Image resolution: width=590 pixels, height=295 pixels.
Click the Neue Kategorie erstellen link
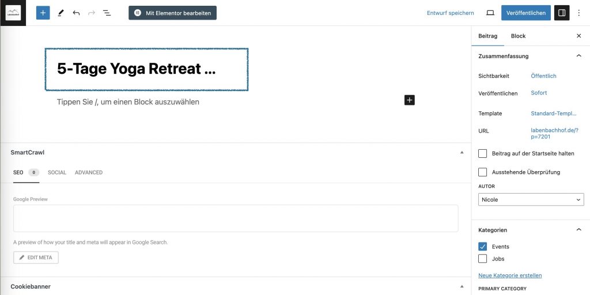[510, 275]
